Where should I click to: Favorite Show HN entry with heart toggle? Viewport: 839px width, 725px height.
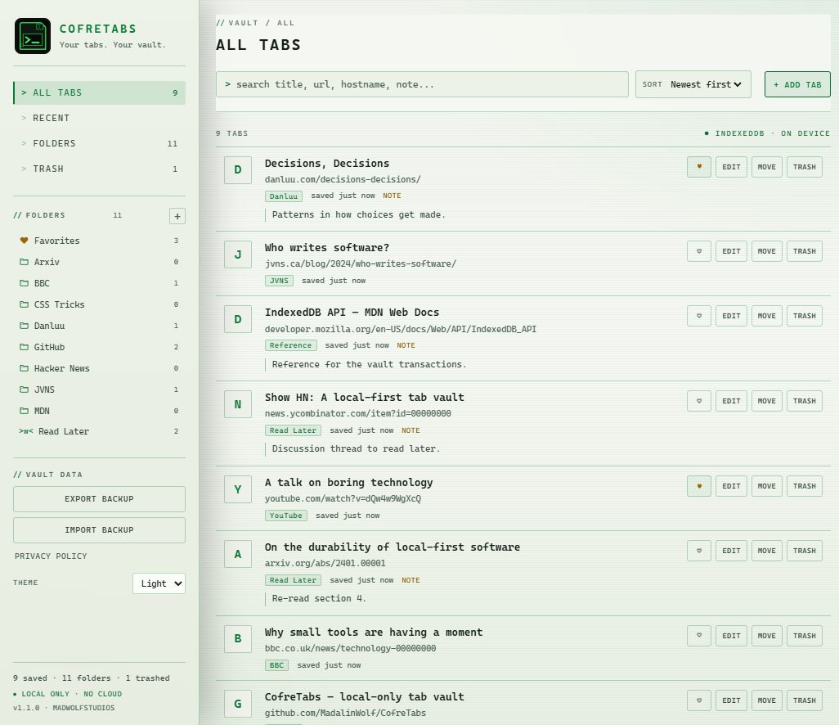coord(699,401)
